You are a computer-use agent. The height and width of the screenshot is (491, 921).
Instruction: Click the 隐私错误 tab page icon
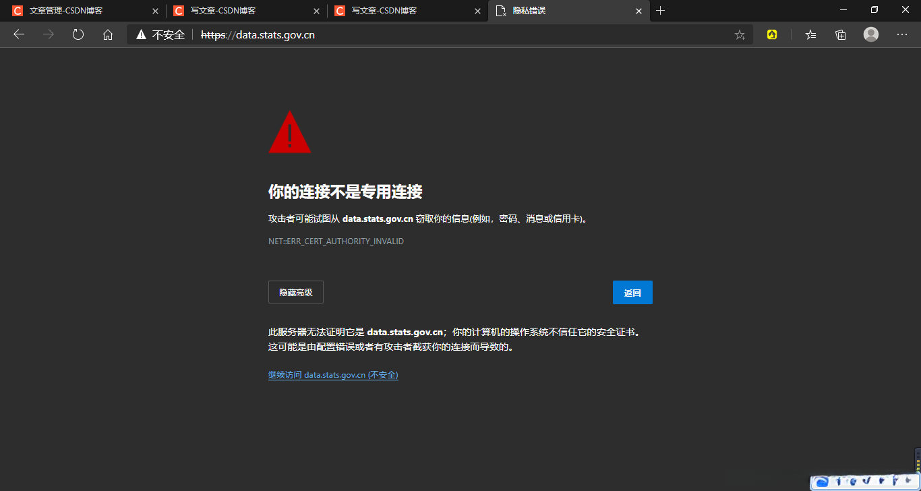[500, 10]
